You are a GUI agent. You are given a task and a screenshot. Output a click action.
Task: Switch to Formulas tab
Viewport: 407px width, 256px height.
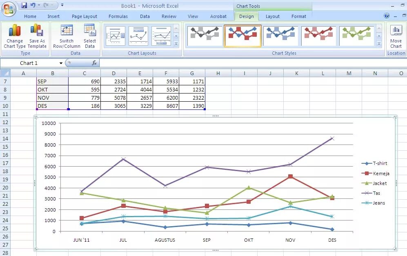118,16
